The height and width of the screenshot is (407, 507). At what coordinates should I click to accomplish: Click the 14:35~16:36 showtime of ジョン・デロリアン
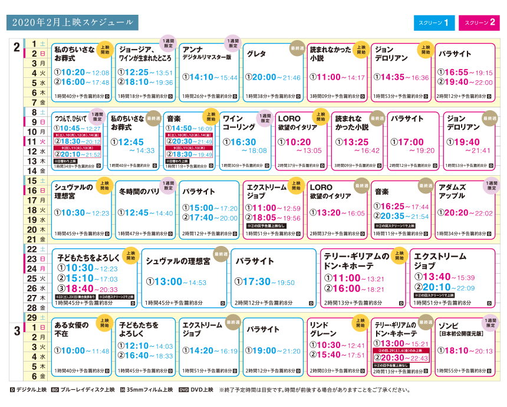tap(401, 77)
